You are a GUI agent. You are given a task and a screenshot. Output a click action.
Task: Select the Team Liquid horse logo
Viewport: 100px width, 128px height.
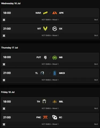[42, 73]
